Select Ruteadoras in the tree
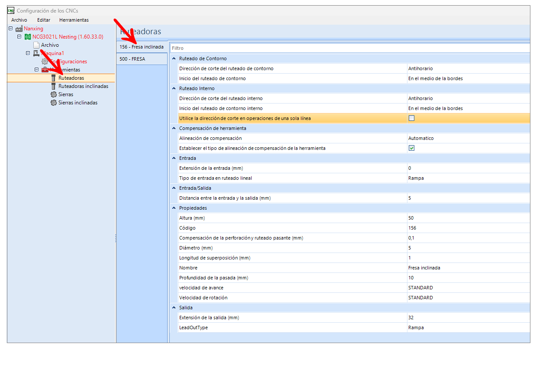Screen dimensions: 533x376 (x=71, y=78)
